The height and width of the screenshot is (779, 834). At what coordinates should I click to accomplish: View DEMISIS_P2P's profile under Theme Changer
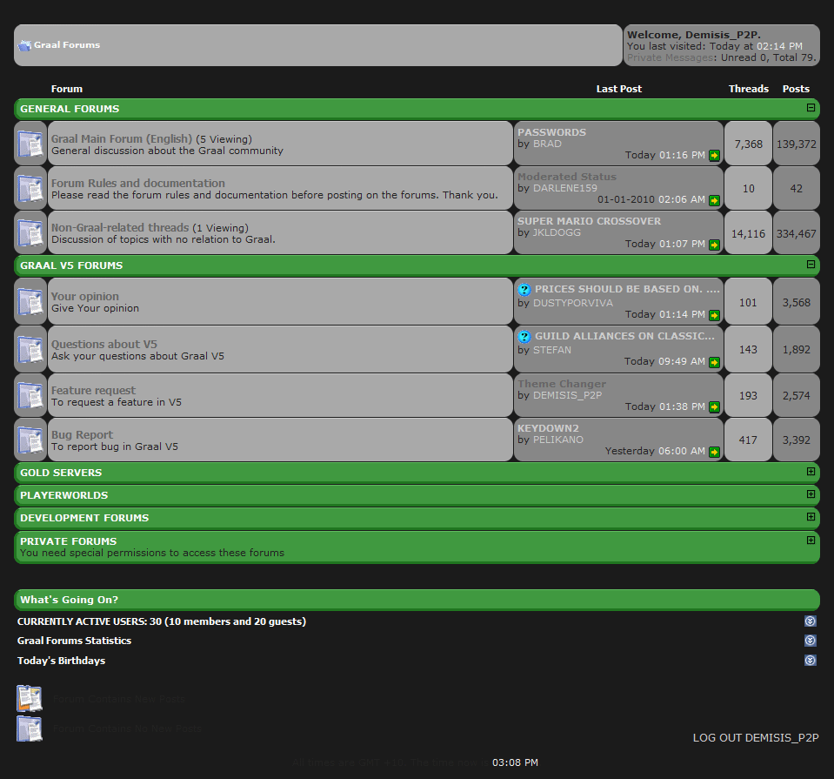pyautogui.click(x=568, y=395)
